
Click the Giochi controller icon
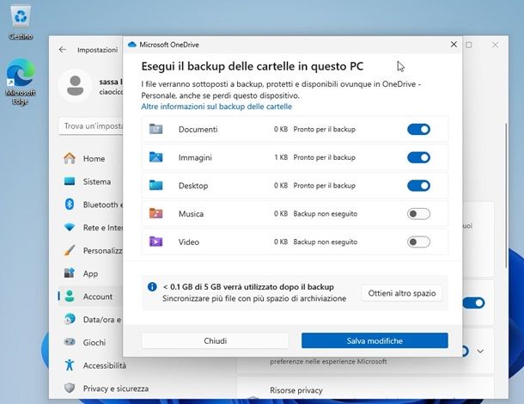[x=70, y=342]
